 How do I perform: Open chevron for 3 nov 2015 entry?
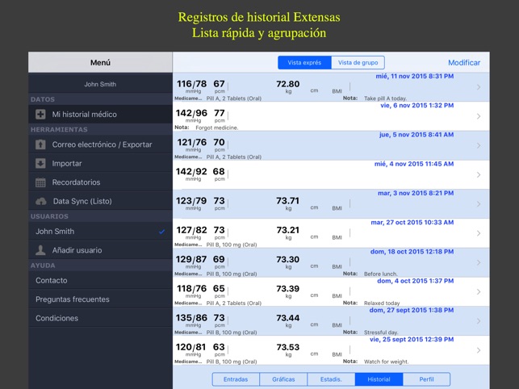(479, 204)
